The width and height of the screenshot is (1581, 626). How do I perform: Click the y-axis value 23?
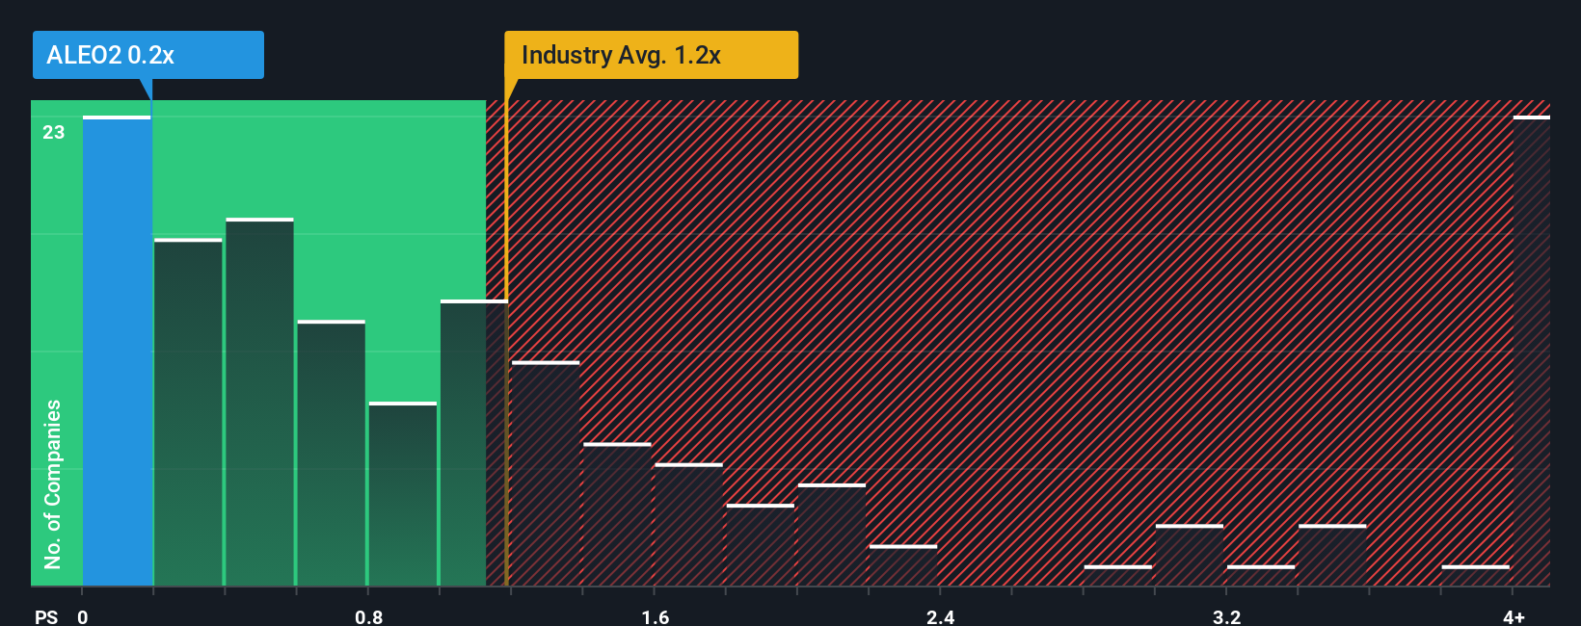[x=53, y=132]
